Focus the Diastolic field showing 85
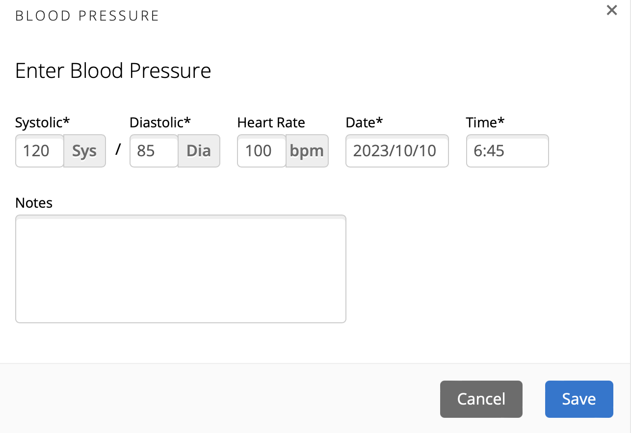 pos(154,151)
